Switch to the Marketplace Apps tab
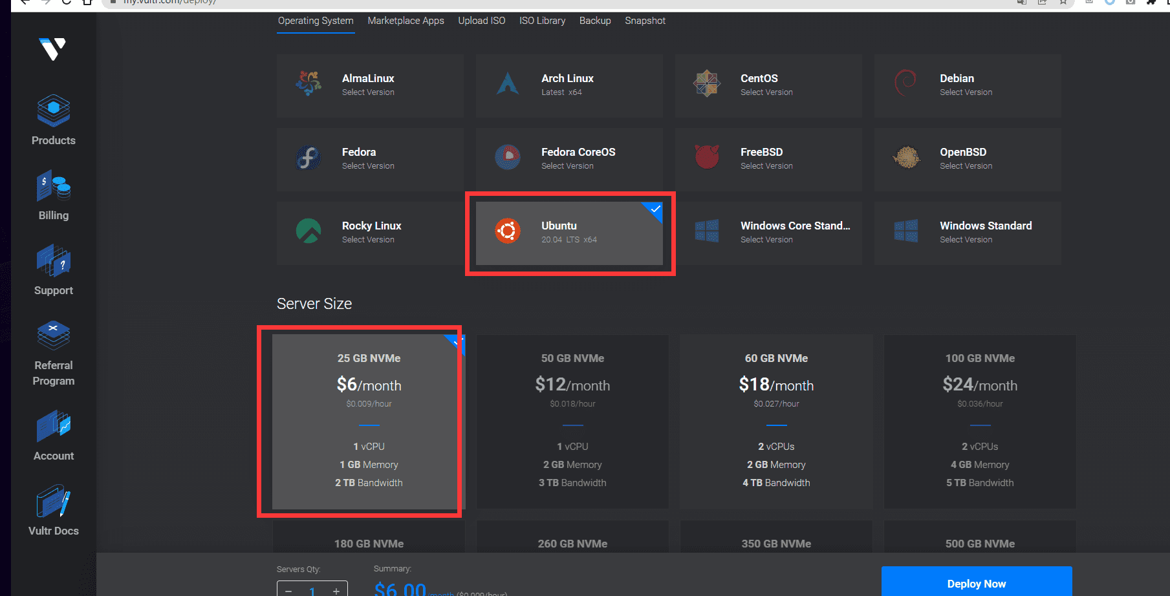Viewport: 1170px width, 596px height. [406, 21]
